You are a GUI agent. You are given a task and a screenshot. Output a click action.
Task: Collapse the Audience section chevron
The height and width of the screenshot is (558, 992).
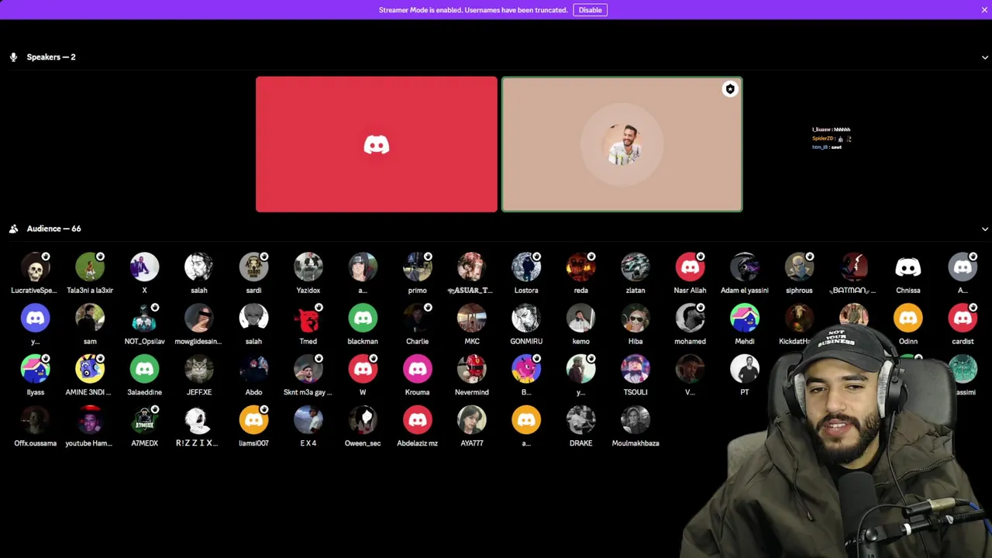point(985,229)
